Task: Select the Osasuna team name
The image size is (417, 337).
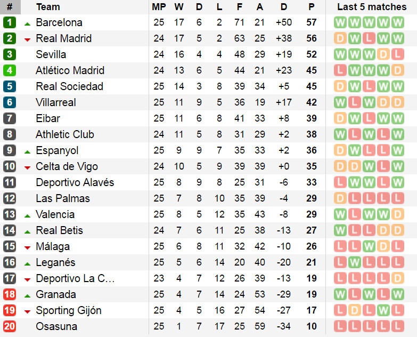Action: click(x=56, y=326)
